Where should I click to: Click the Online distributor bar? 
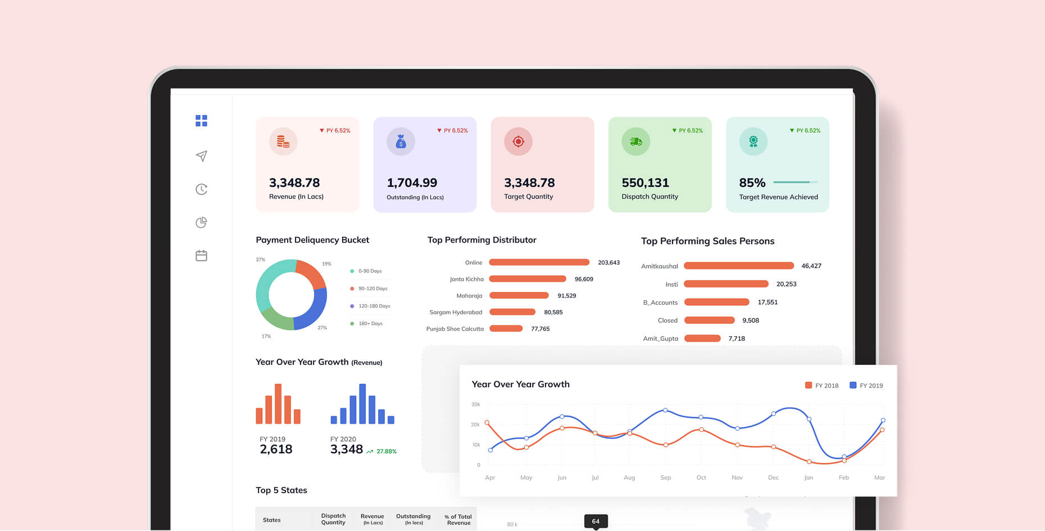[x=539, y=263]
